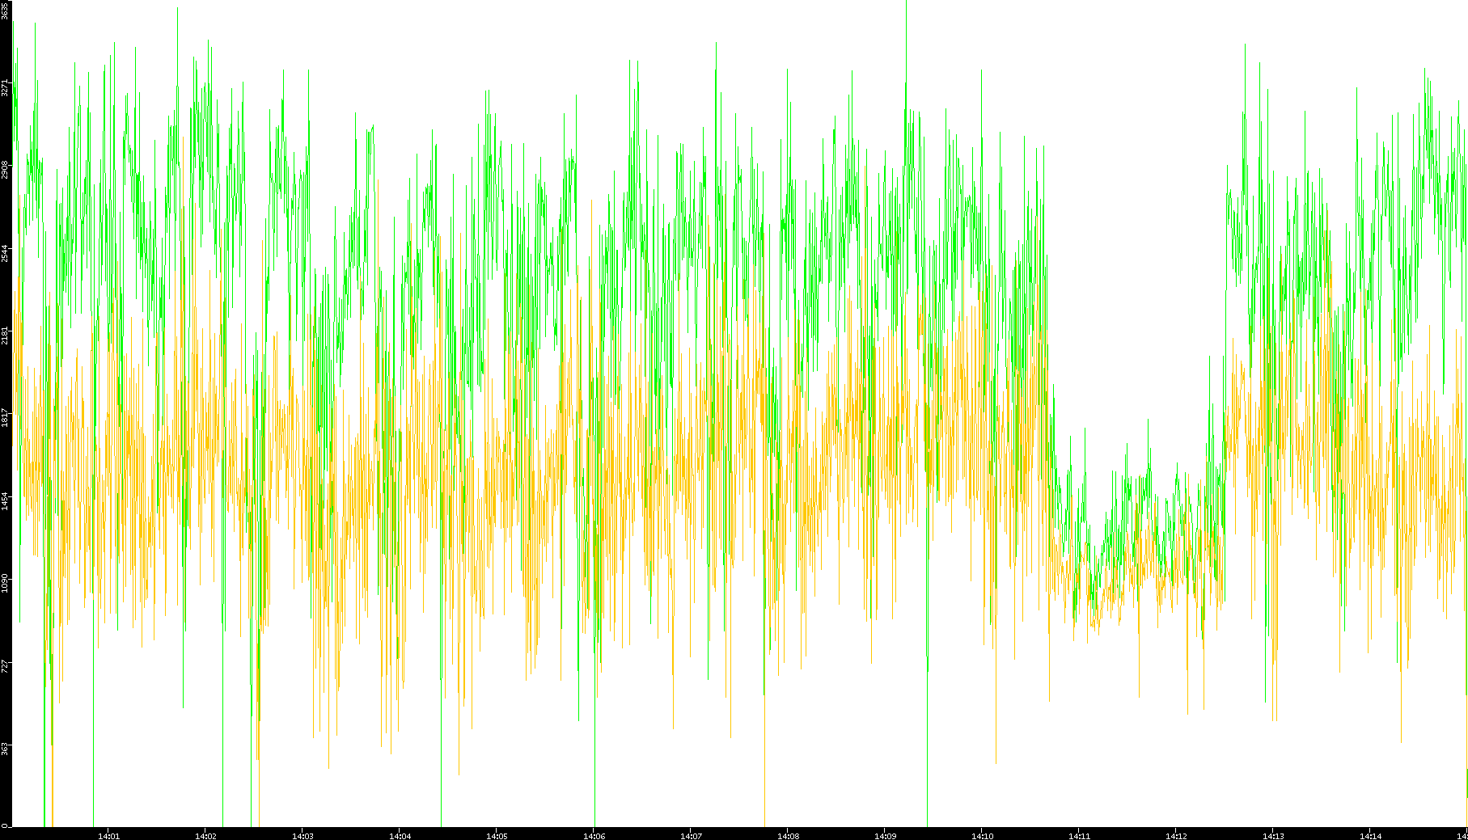The image size is (1468, 840).
Task: Select the 14:04 time axis label
Action: pyautogui.click(x=400, y=836)
